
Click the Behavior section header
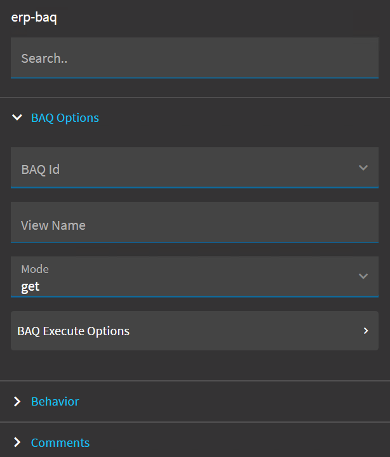55,402
